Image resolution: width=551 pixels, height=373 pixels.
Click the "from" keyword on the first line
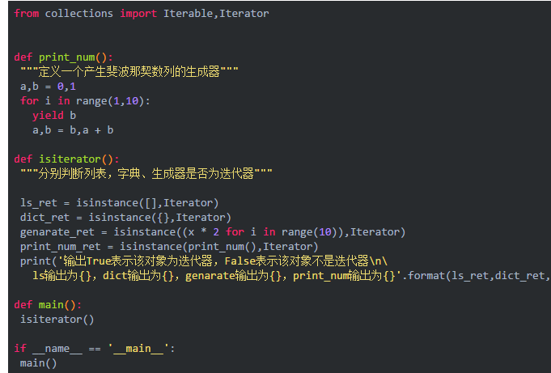[27, 14]
